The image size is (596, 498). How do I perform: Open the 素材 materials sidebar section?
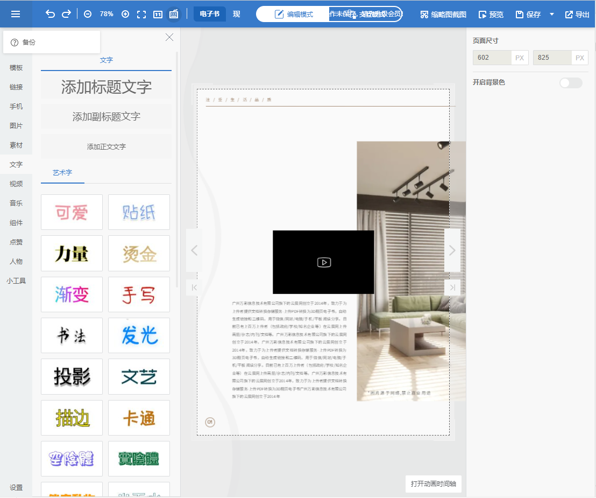click(x=16, y=145)
